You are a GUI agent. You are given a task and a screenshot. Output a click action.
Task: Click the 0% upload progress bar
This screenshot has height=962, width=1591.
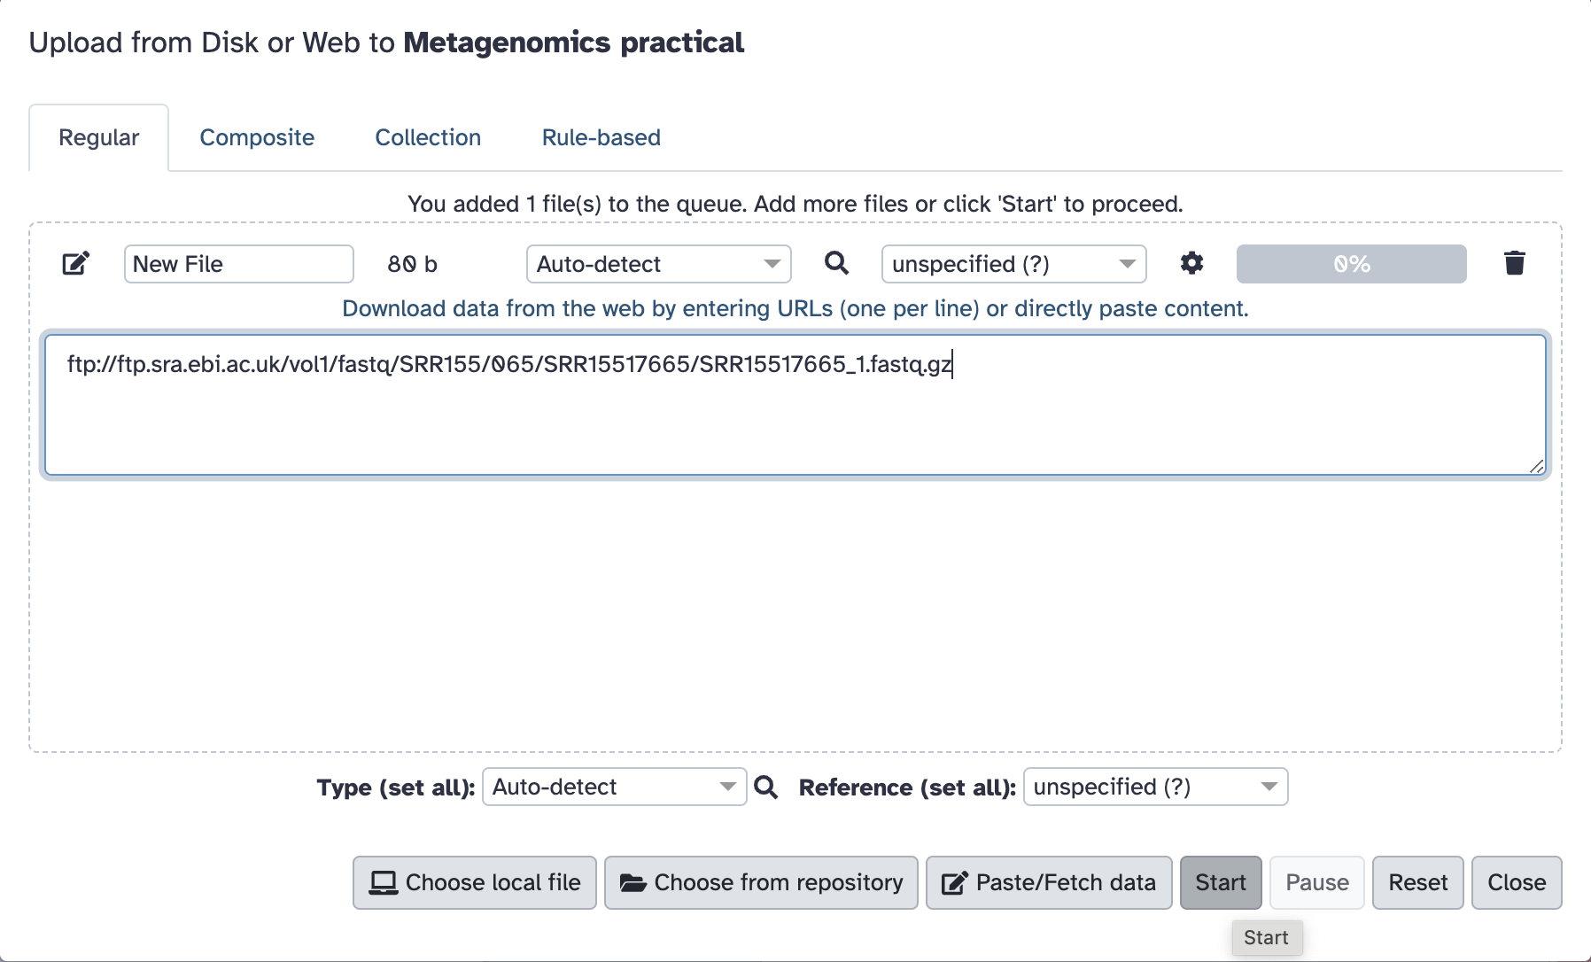point(1351,264)
